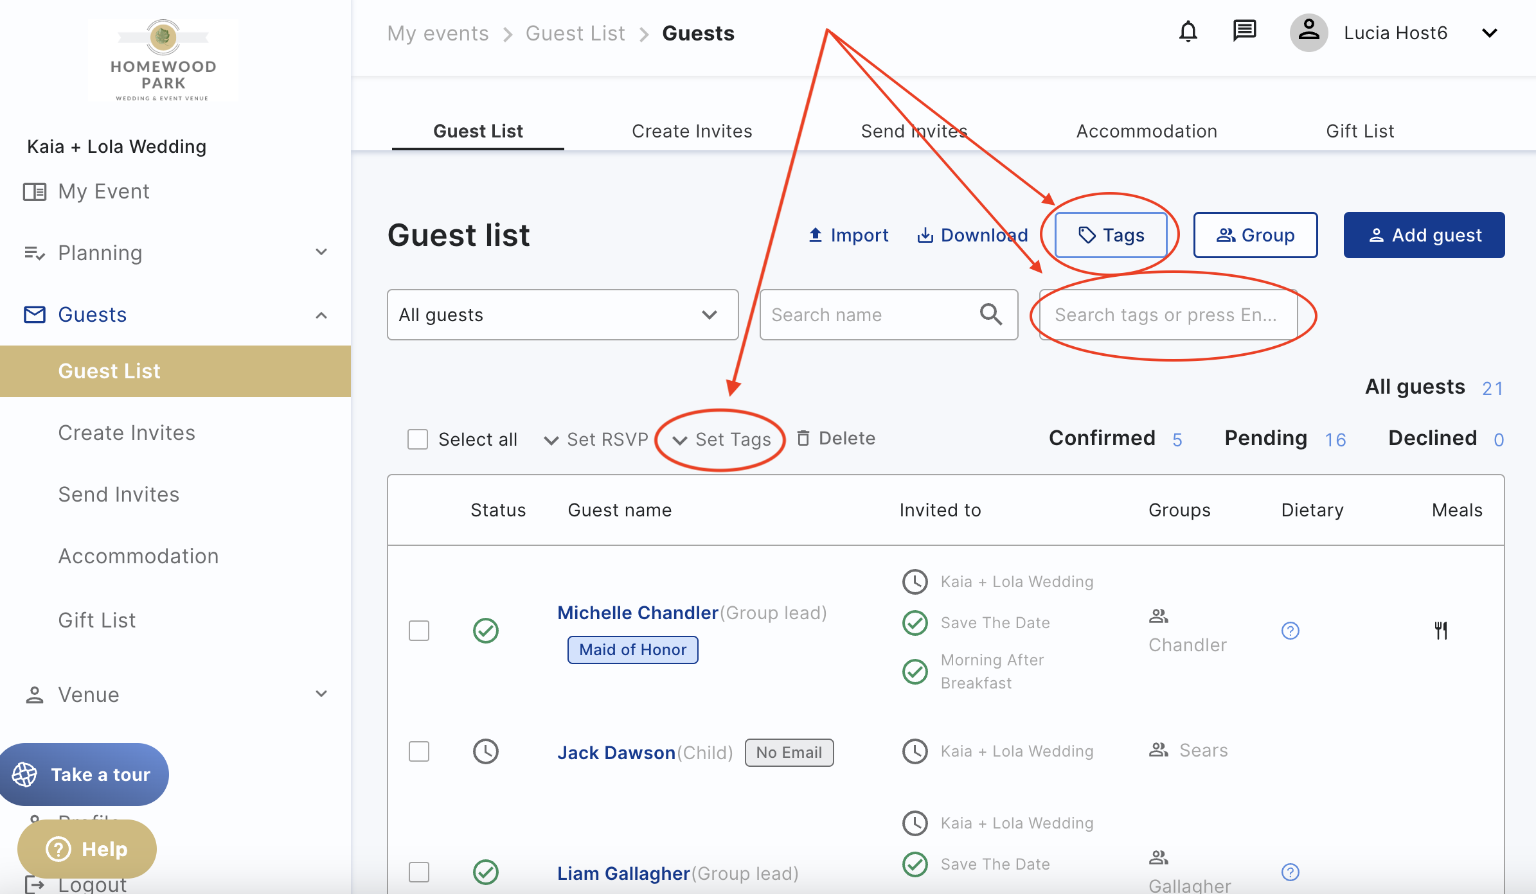Image resolution: width=1536 pixels, height=894 pixels.
Task: Expand the Venue sidebar section
Action: (321, 694)
